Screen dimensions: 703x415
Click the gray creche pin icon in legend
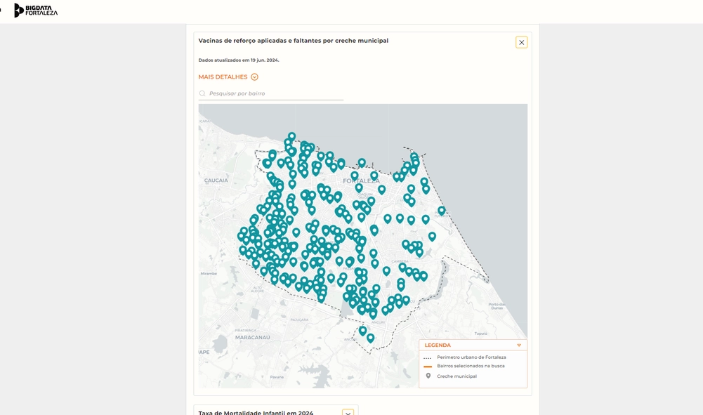pos(428,376)
